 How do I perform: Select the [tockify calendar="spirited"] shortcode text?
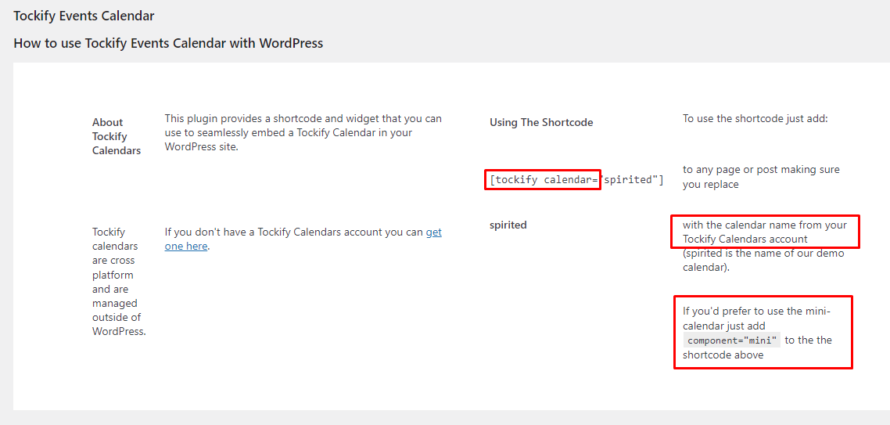576,180
